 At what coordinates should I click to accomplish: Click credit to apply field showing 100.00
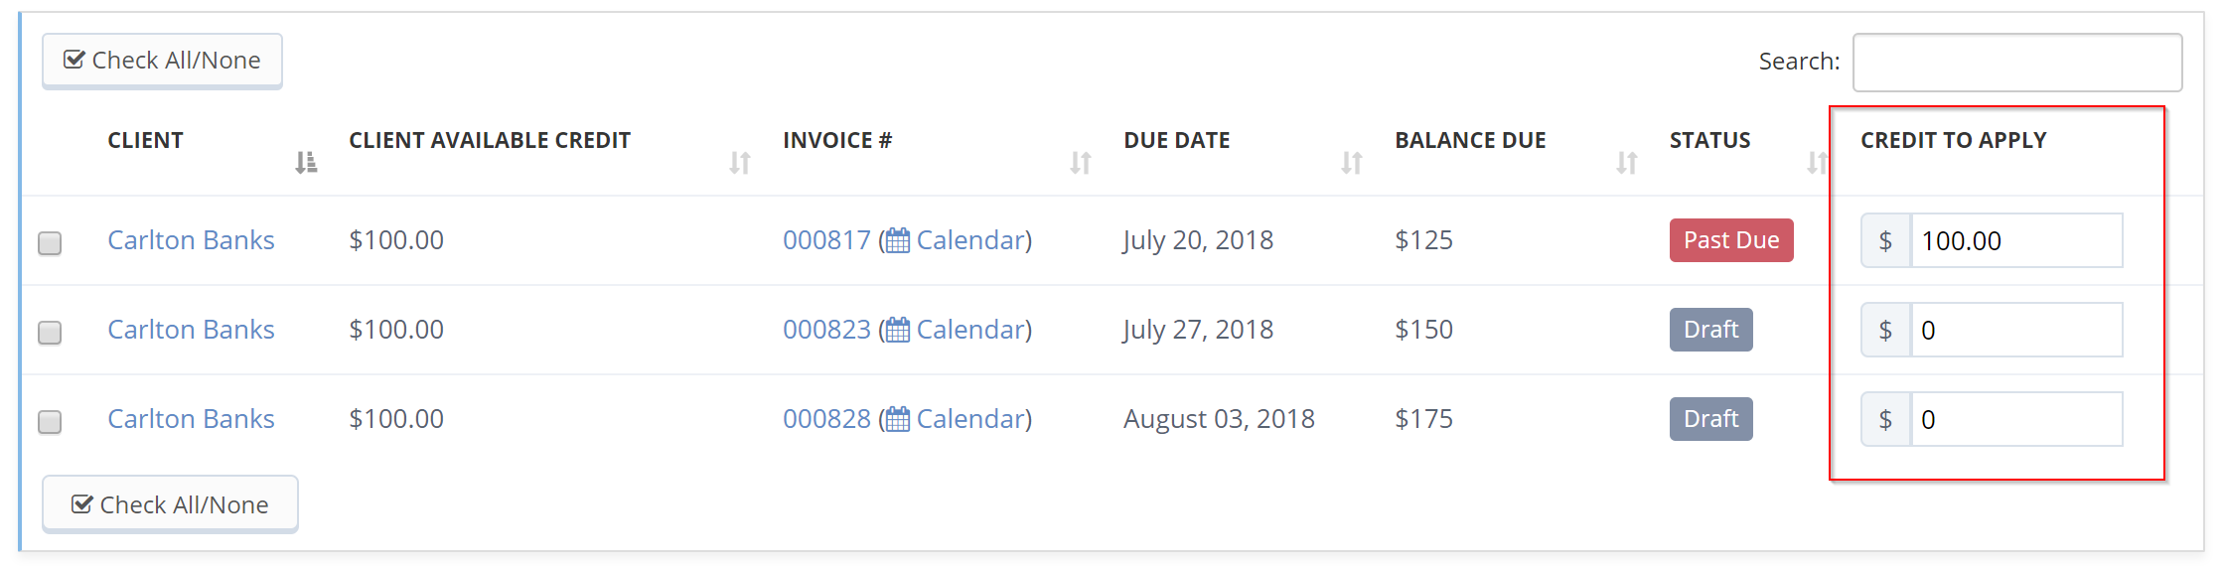coord(2016,240)
